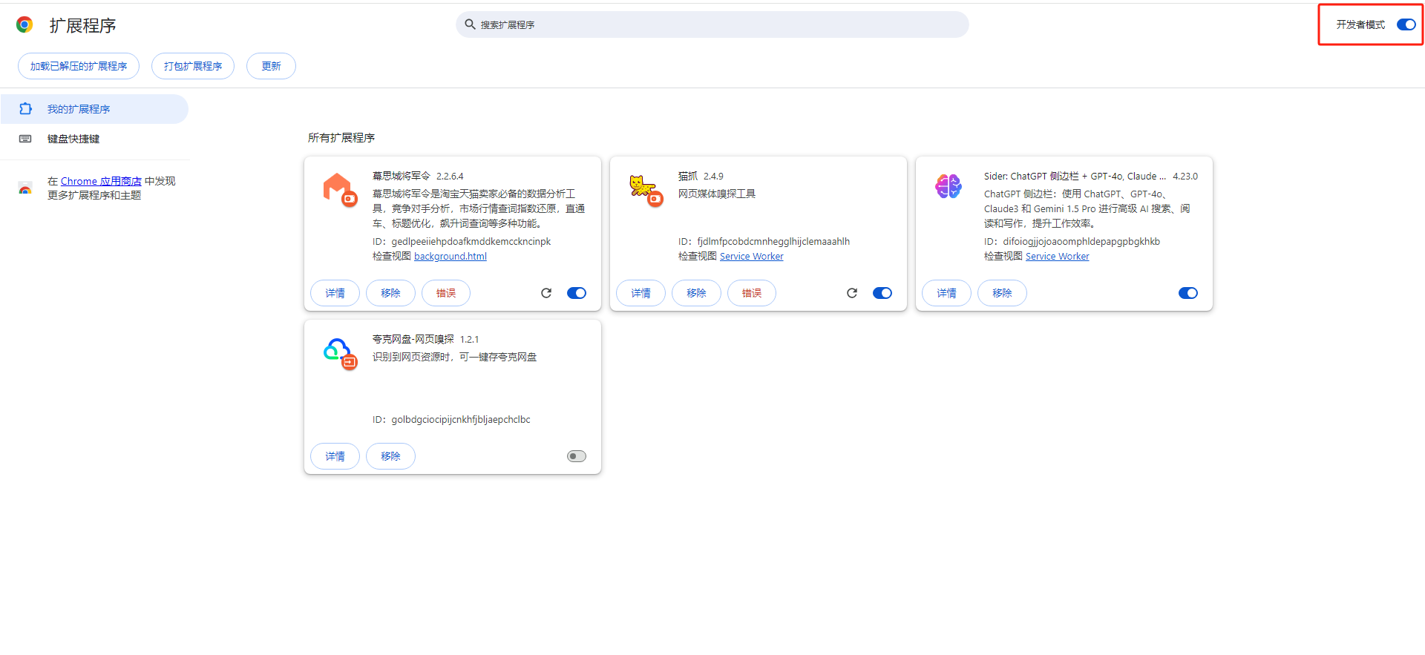Click the 识别到网页资源时 description text
Image resolution: width=1425 pixels, height=655 pixels.
pyautogui.click(x=454, y=357)
